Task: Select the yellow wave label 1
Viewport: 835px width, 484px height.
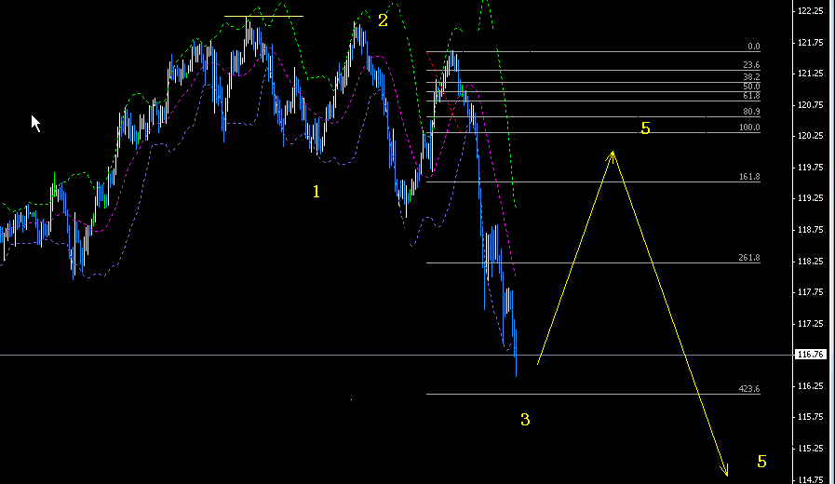Action: tap(316, 192)
